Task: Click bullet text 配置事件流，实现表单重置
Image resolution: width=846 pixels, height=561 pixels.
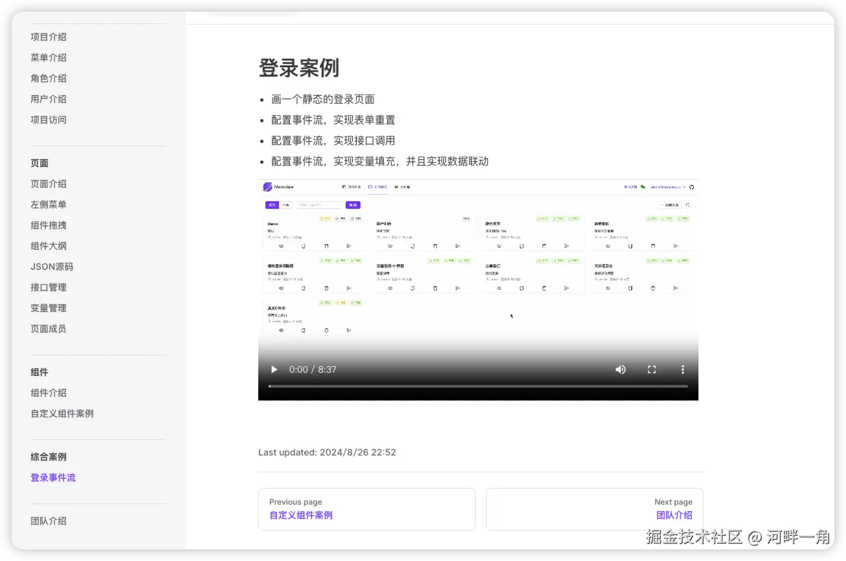Action: coord(333,120)
